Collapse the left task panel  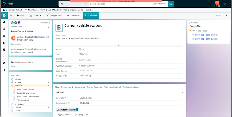tap(46, 23)
